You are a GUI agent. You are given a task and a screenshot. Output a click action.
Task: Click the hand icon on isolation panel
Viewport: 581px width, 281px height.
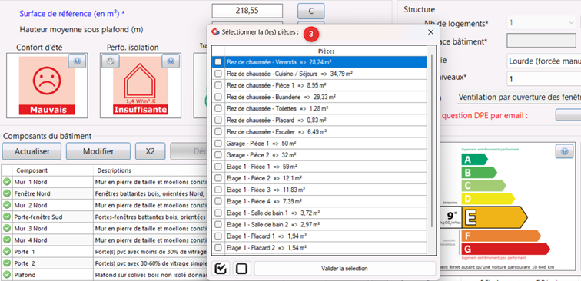[110, 61]
